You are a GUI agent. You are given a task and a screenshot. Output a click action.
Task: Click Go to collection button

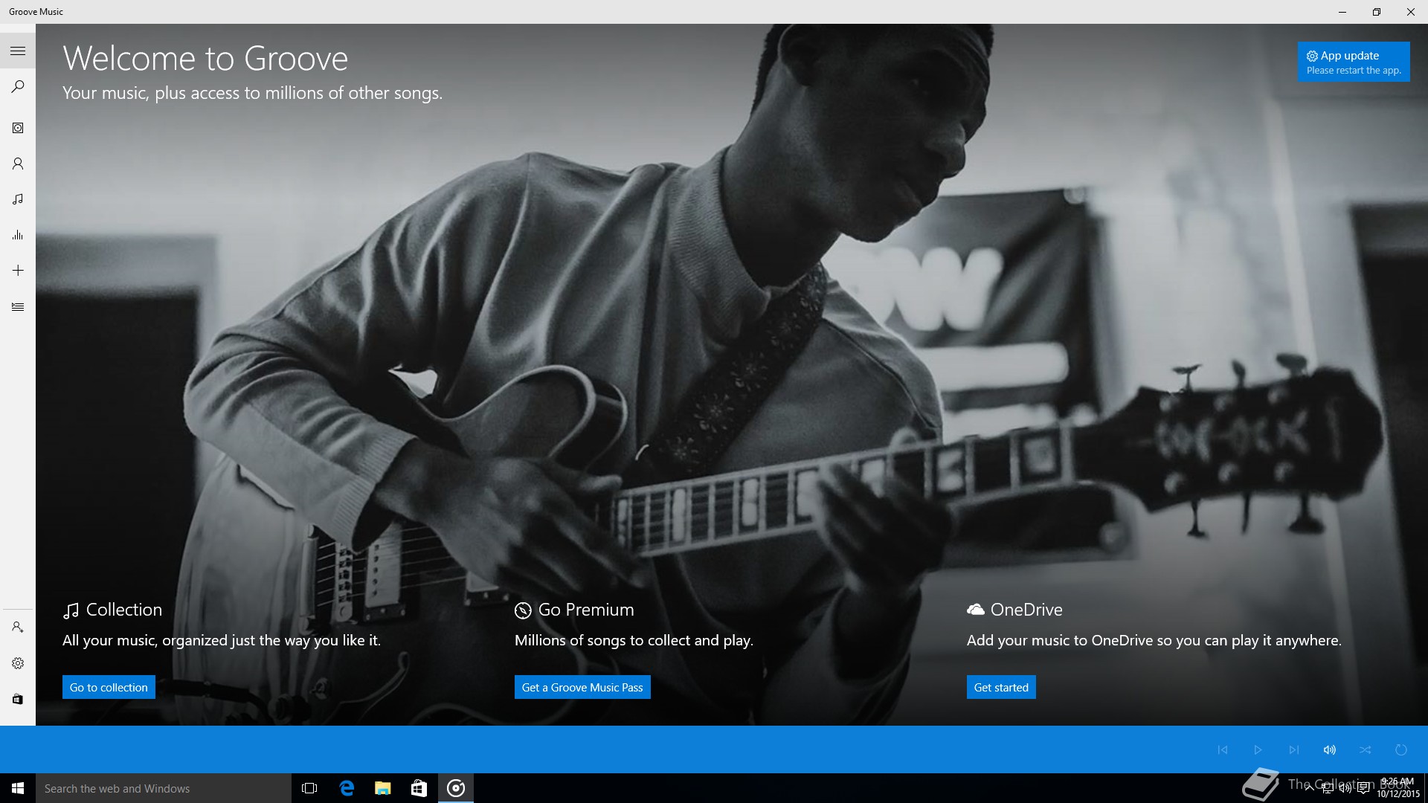(109, 687)
